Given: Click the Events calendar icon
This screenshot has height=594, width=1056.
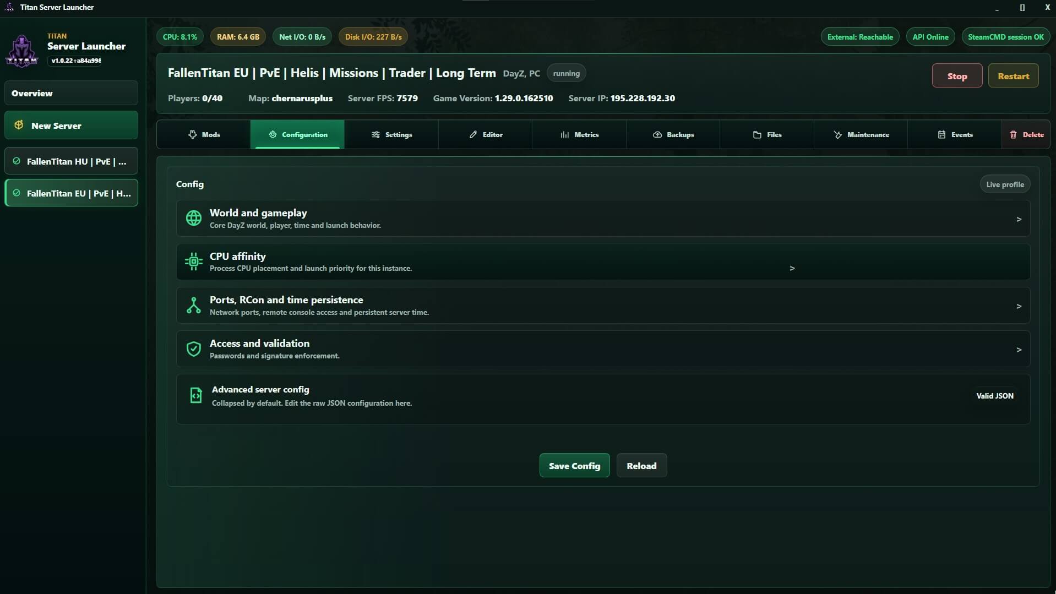Looking at the screenshot, I should click(941, 134).
